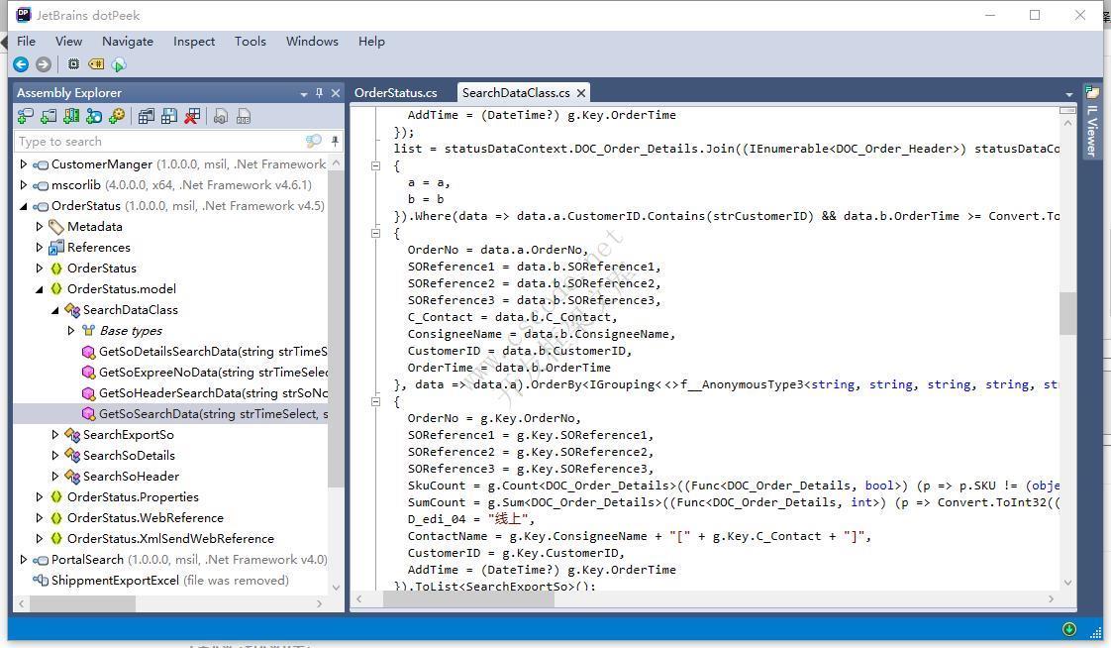
Task: Open the Navigate menu
Action: (x=127, y=41)
